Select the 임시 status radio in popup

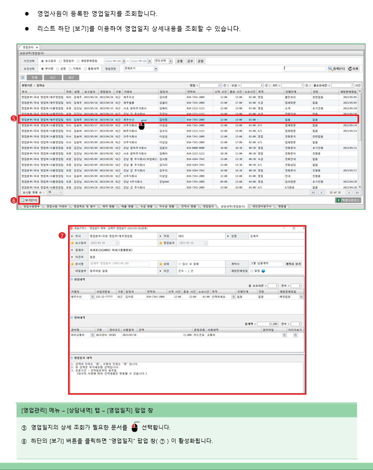coord(180,264)
